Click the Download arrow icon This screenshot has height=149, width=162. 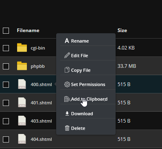point(67,114)
